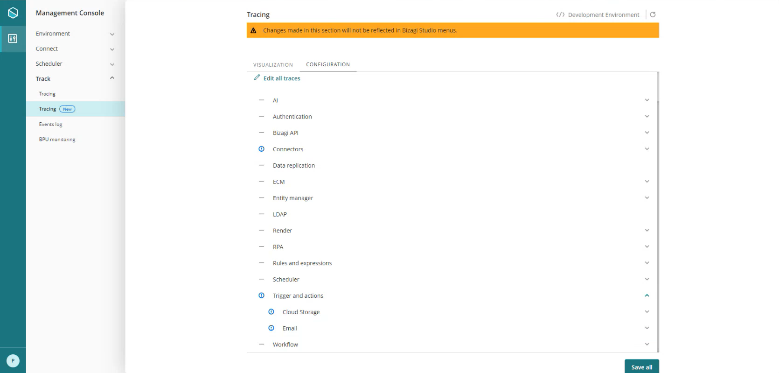The image size is (779, 373).
Task: Expand the Authentication row chevron
Action: point(647,116)
